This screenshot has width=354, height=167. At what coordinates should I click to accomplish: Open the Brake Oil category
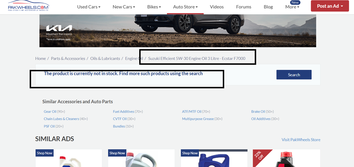coord(258,112)
